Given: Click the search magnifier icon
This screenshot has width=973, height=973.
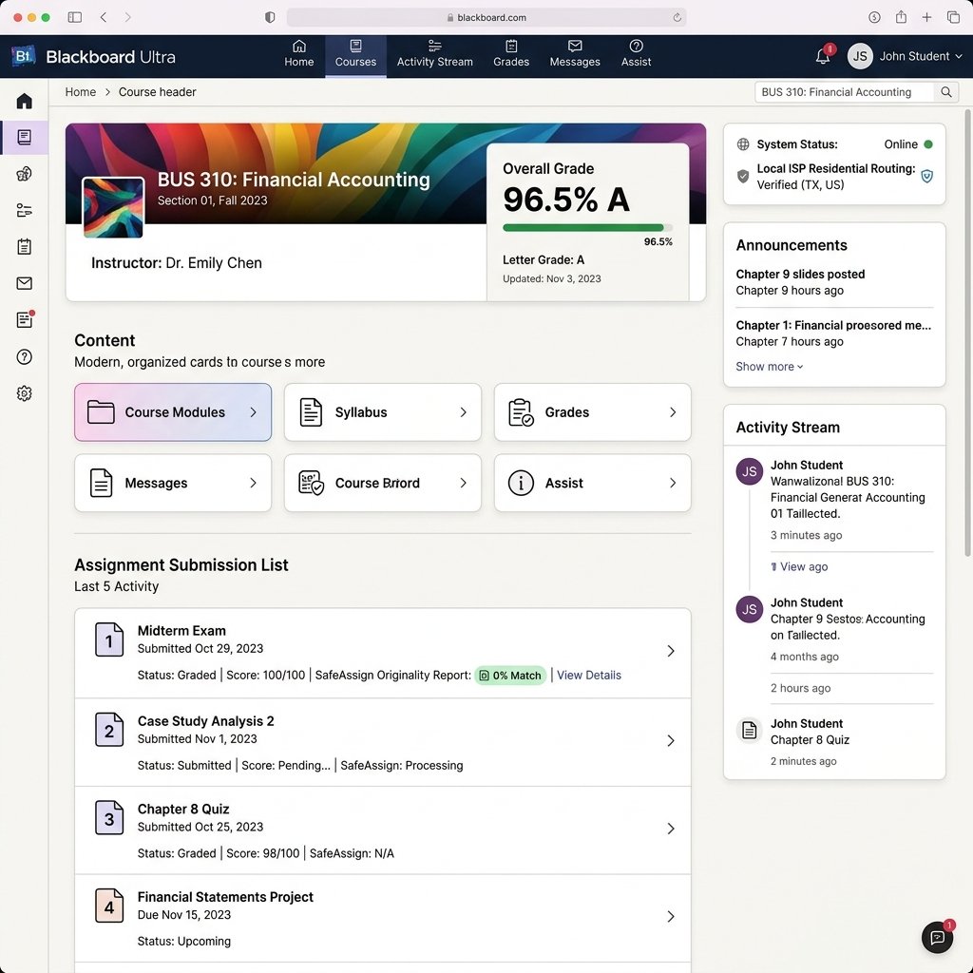Looking at the screenshot, I should tap(945, 92).
